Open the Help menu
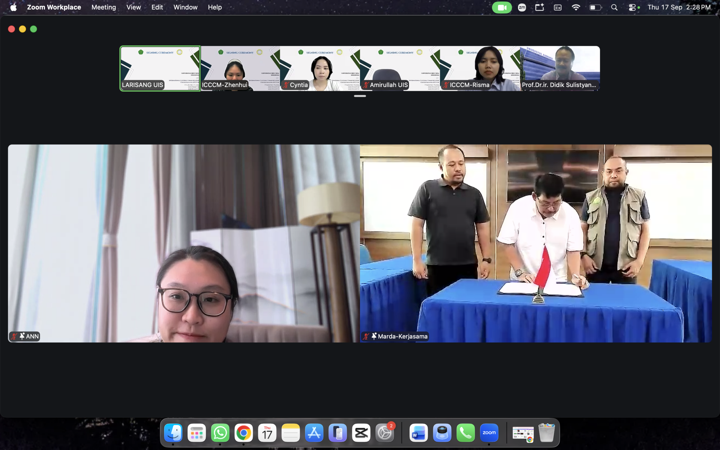 pos(215,7)
